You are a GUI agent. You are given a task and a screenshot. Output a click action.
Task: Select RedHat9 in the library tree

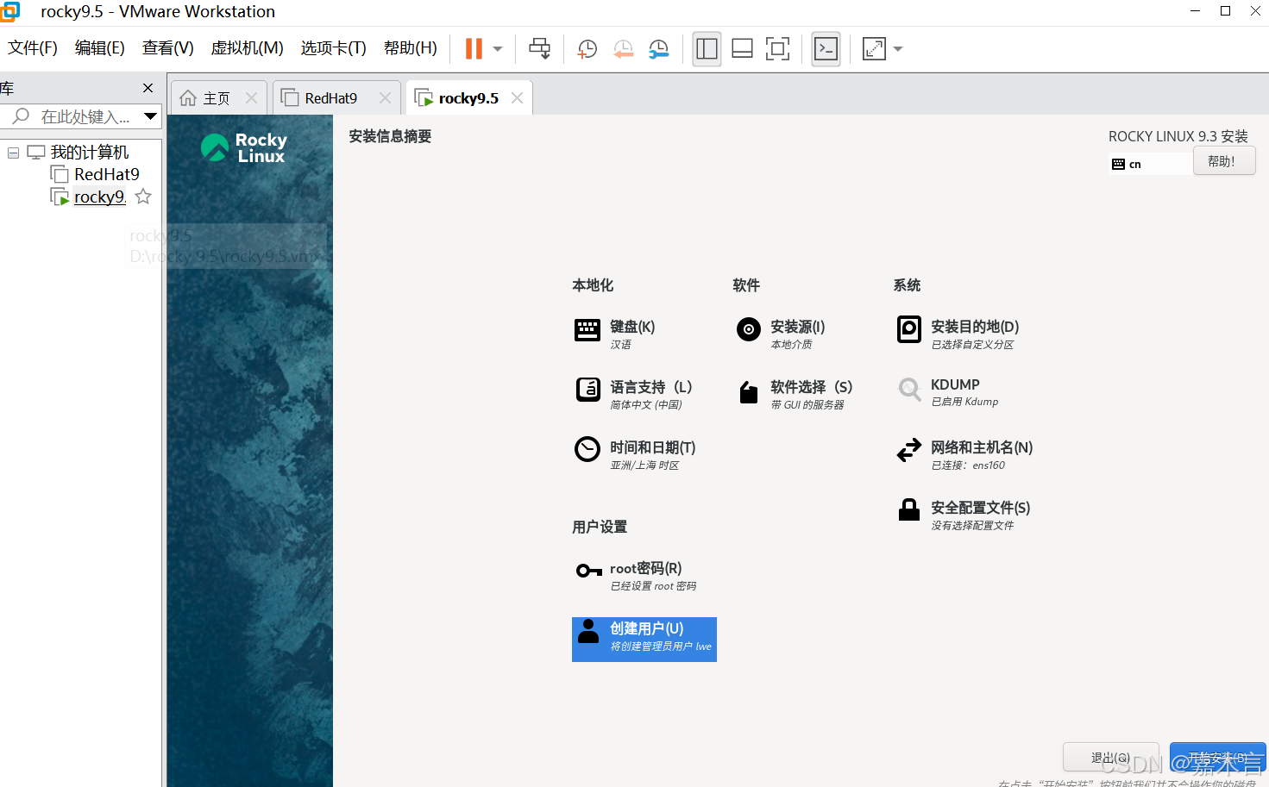[107, 175]
